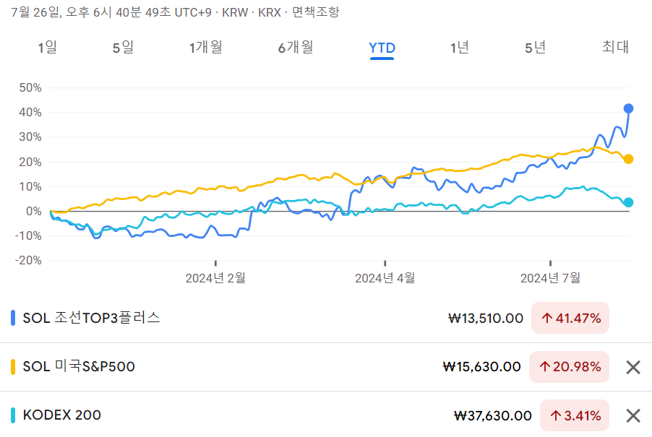Click the blue swatch beside SOL 조선TOP3플러스

tap(13, 318)
